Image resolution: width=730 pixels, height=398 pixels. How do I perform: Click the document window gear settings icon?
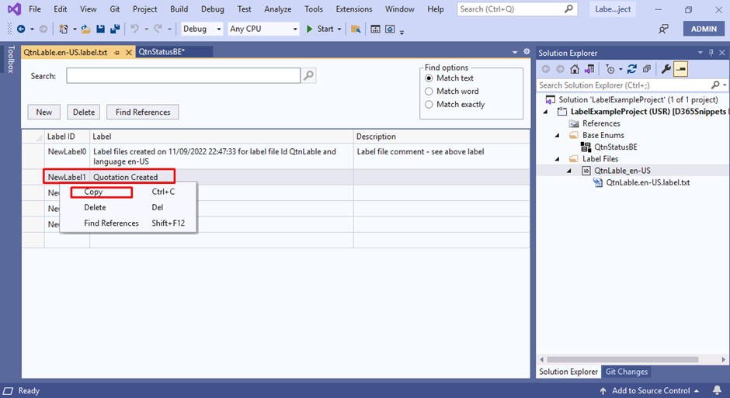coord(527,52)
